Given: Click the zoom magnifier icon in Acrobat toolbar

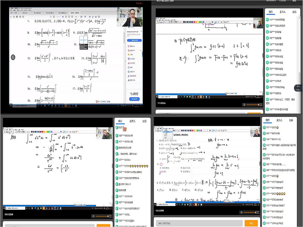Looking at the screenshot, I should pos(23,17).
